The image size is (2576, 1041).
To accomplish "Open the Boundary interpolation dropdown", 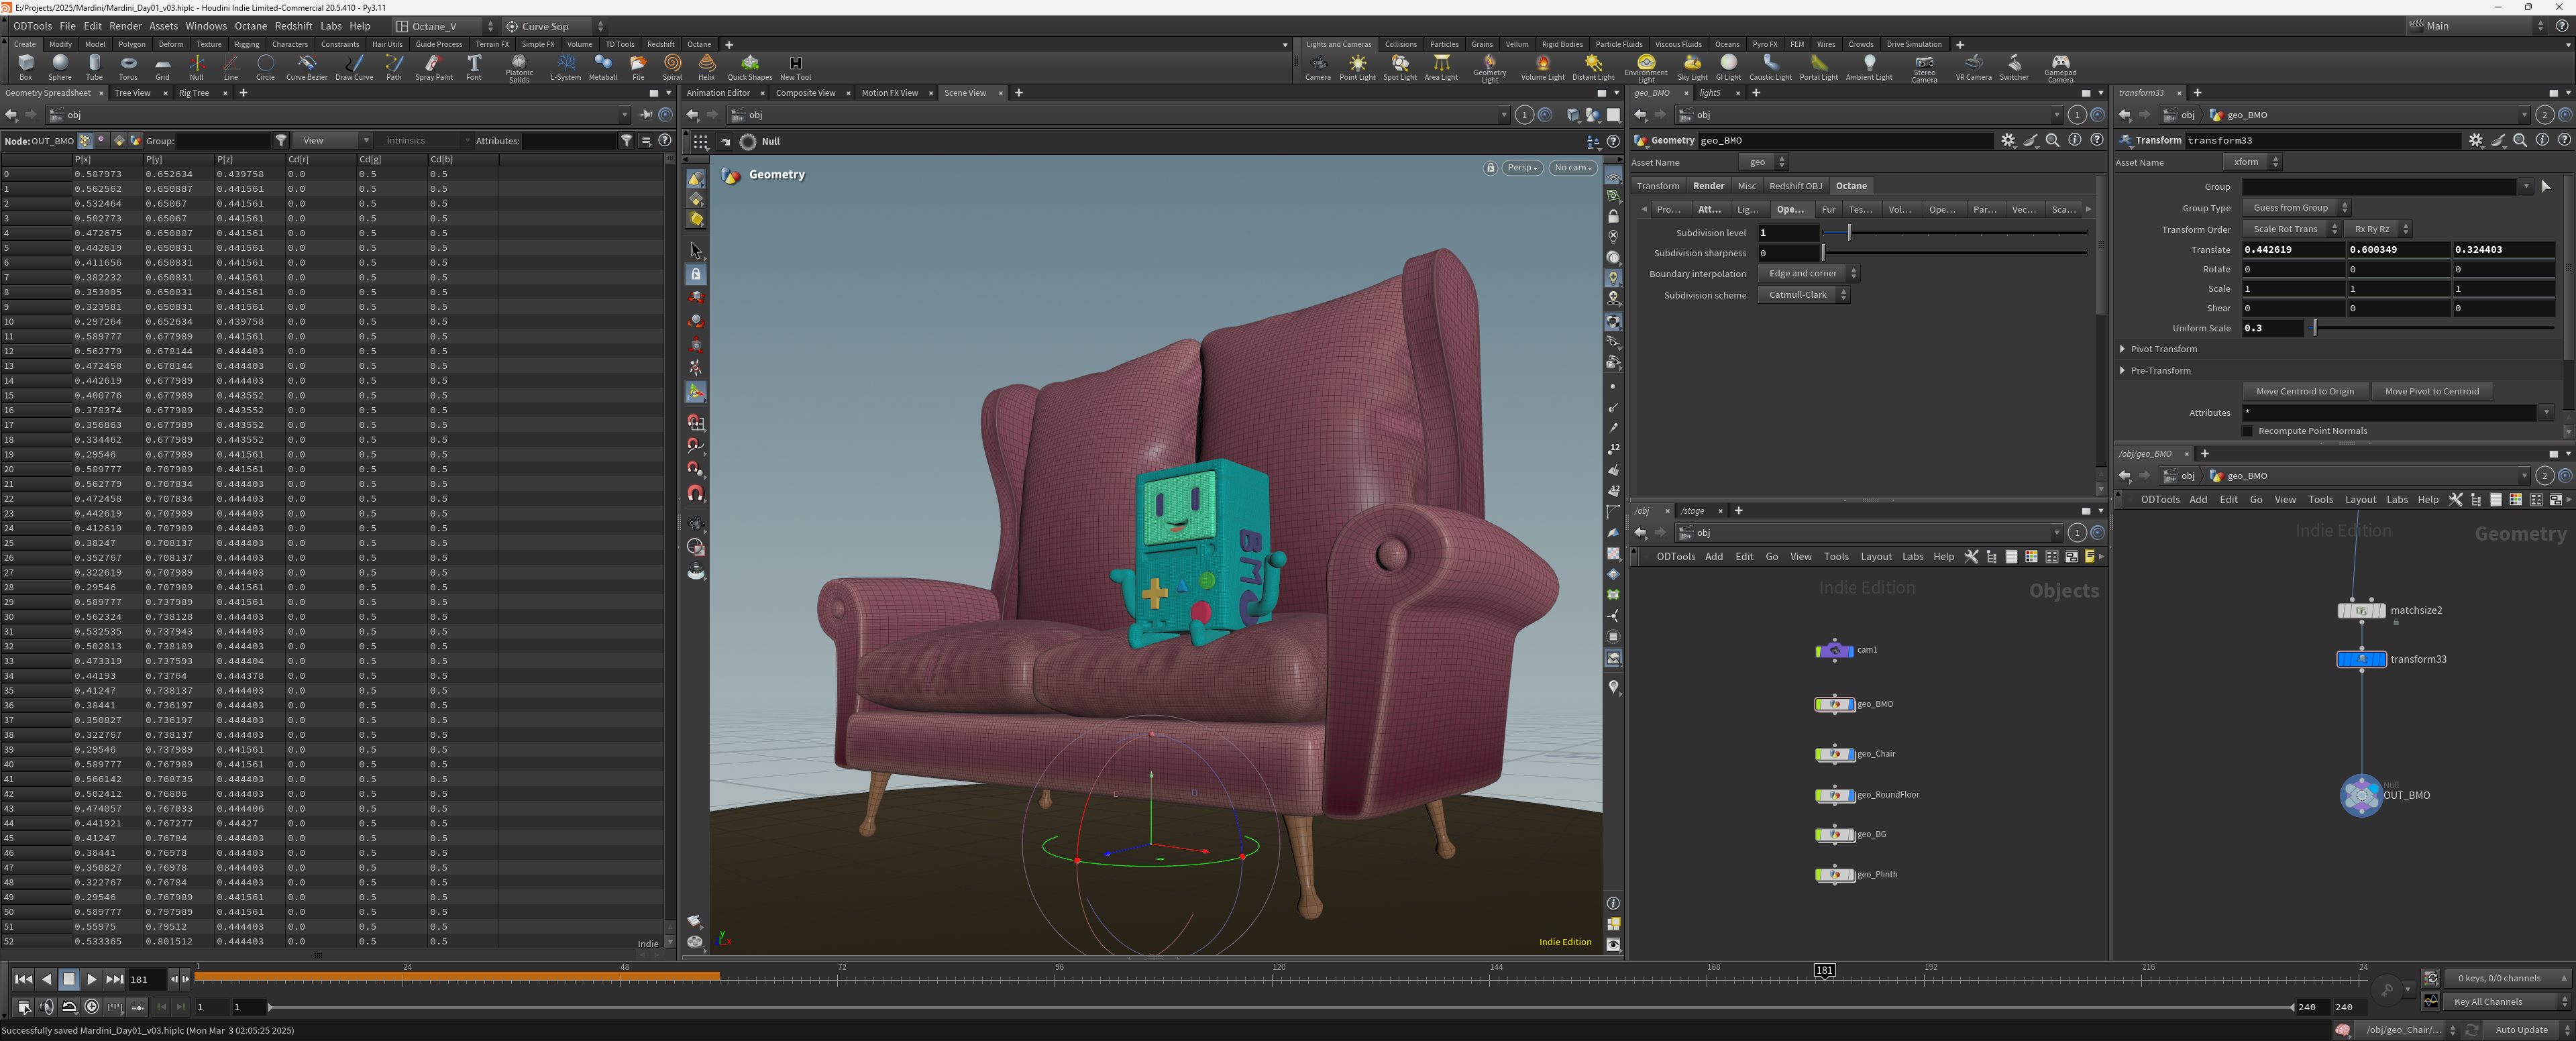I will (x=1808, y=273).
